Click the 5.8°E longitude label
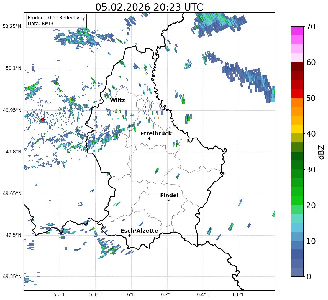Image resolution: width=328 pixels, height=300 pixels. (x=95, y=295)
